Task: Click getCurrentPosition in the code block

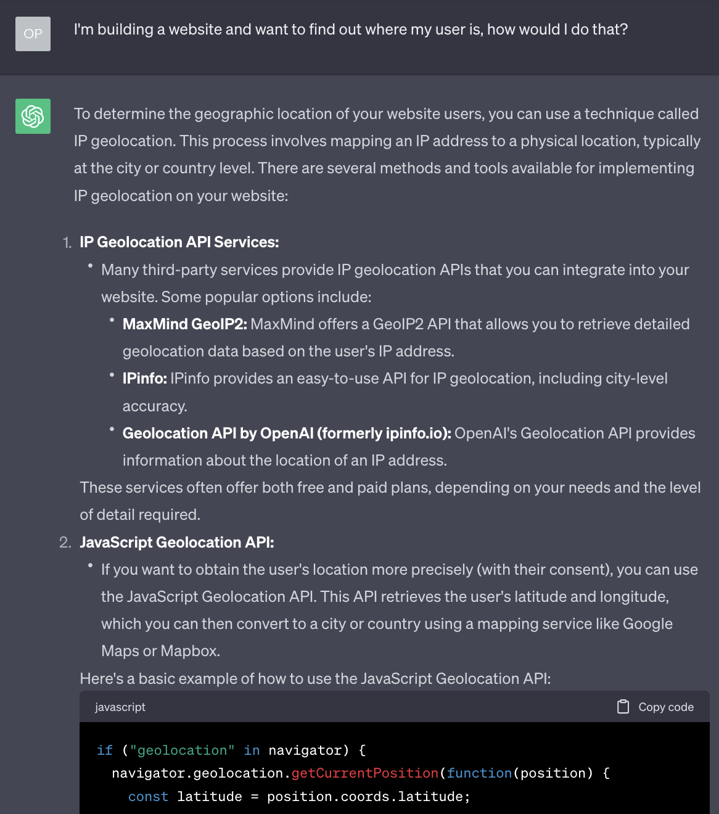Action: (x=364, y=773)
